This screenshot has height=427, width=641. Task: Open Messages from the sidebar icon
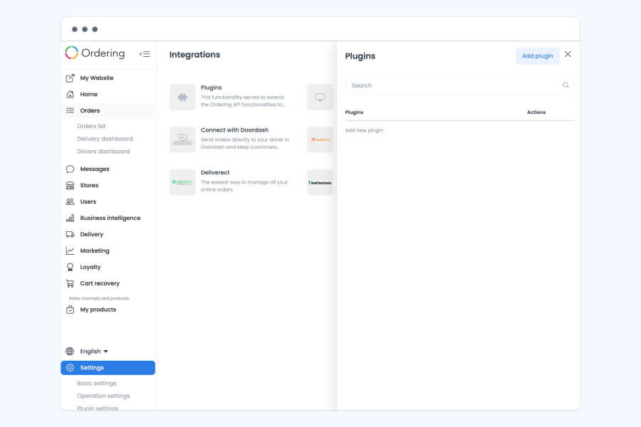[70, 169]
